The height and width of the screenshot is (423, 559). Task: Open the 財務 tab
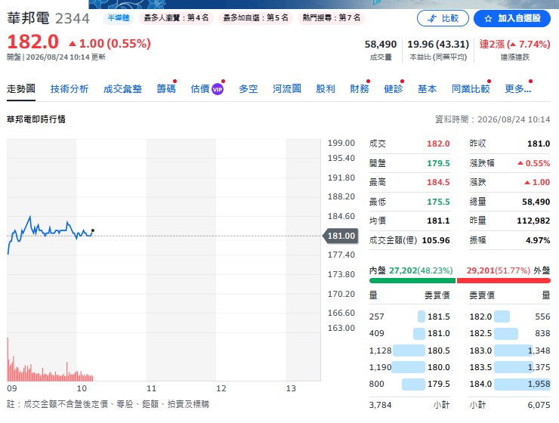(x=360, y=88)
